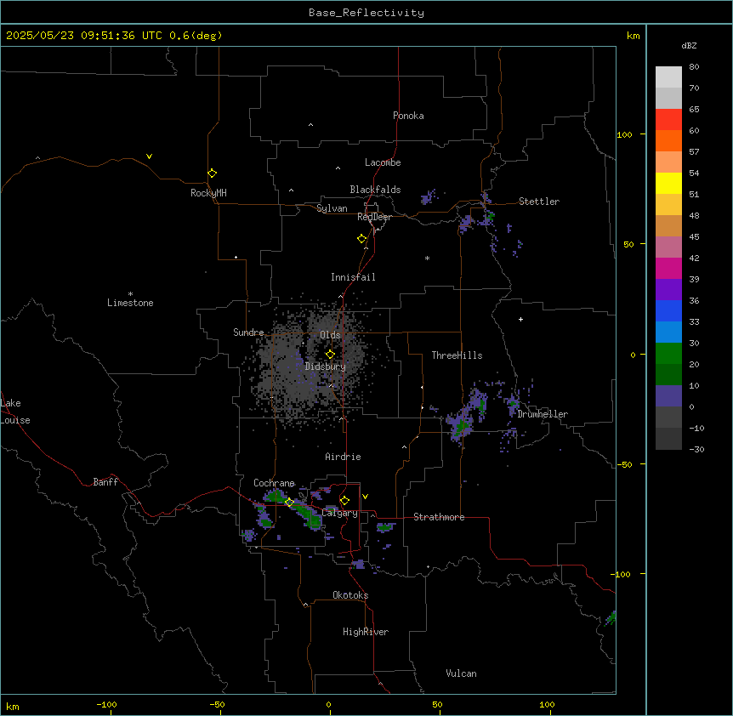Choose the magenta 39-42 dBZ legend color
The height and width of the screenshot is (716, 733).
[x=668, y=268]
